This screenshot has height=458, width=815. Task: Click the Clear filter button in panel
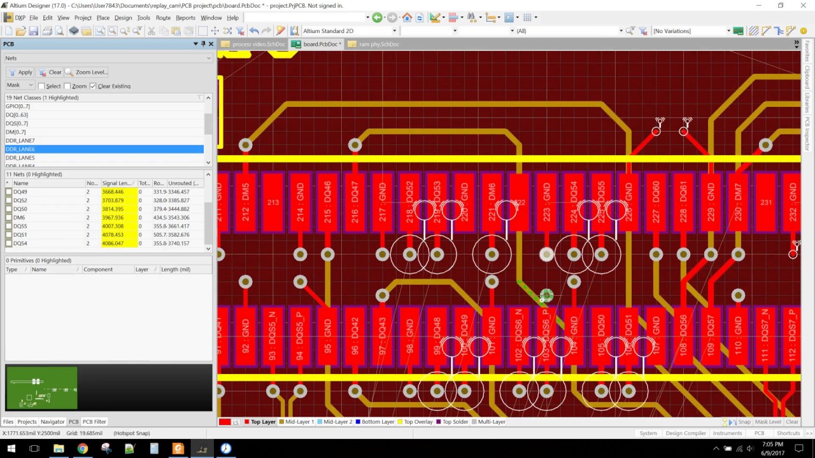pos(50,72)
